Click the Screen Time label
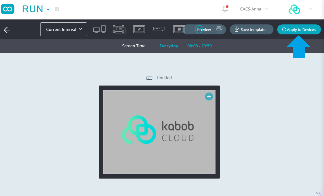This screenshot has width=324, height=196. click(134, 46)
